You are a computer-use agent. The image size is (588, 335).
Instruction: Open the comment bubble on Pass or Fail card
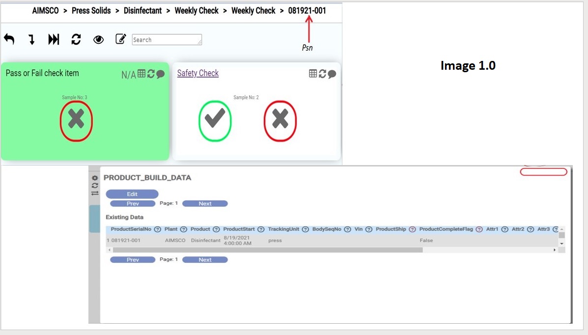tap(161, 74)
